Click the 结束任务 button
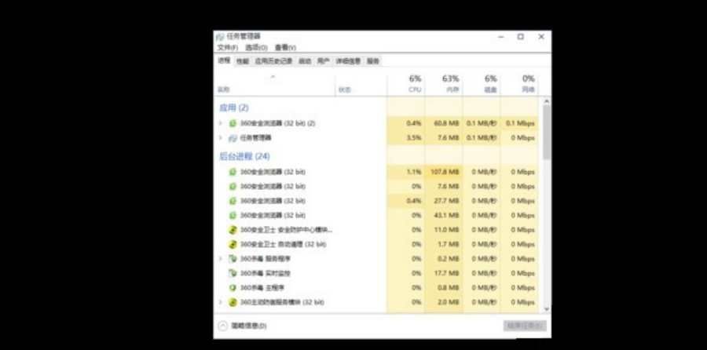Image resolution: width=707 pixels, height=350 pixels. coord(525,326)
